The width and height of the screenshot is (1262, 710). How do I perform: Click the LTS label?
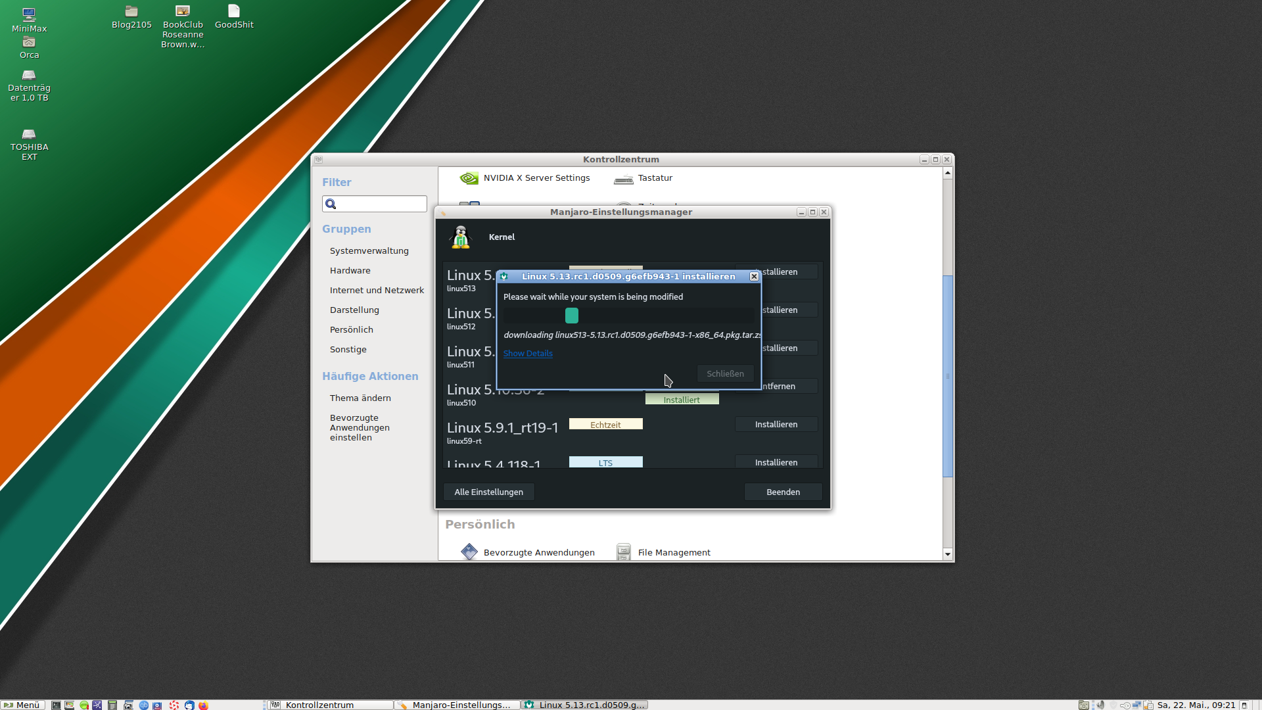[605, 462]
